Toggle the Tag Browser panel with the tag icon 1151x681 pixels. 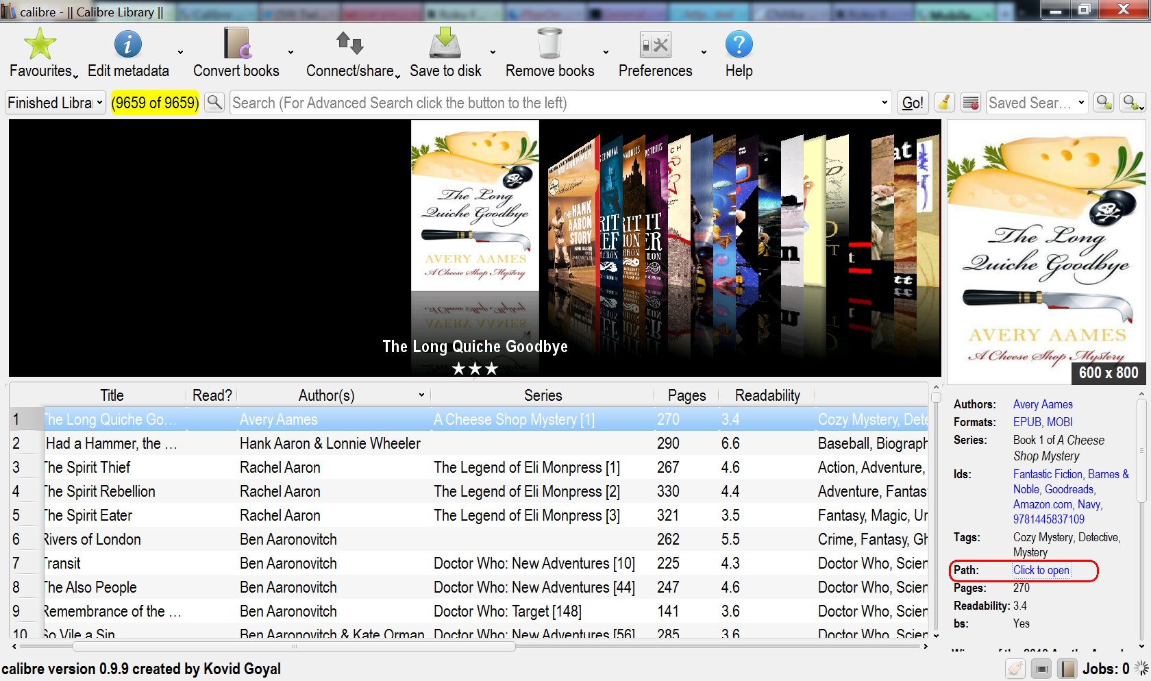click(1015, 669)
